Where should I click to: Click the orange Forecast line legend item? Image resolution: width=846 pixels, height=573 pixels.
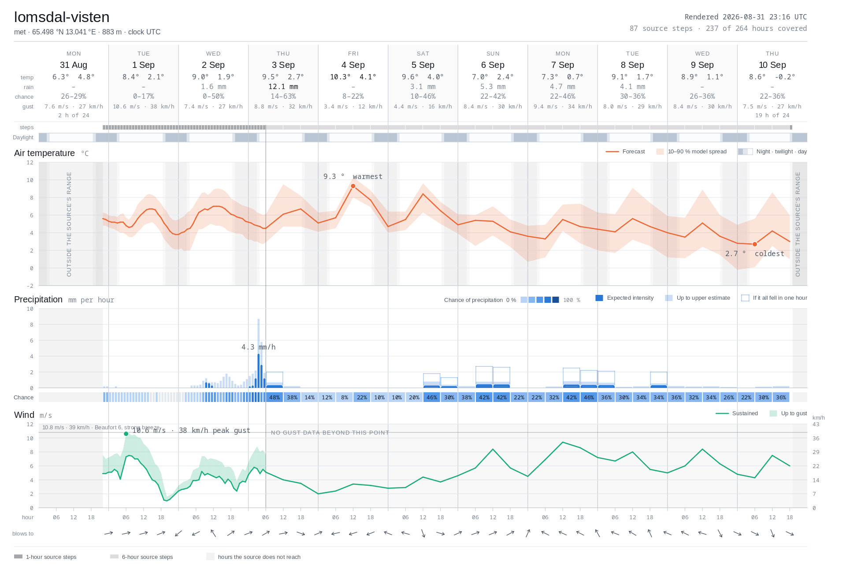pyautogui.click(x=625, y=152)
